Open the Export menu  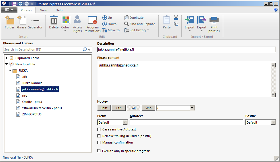pos(202,24)
